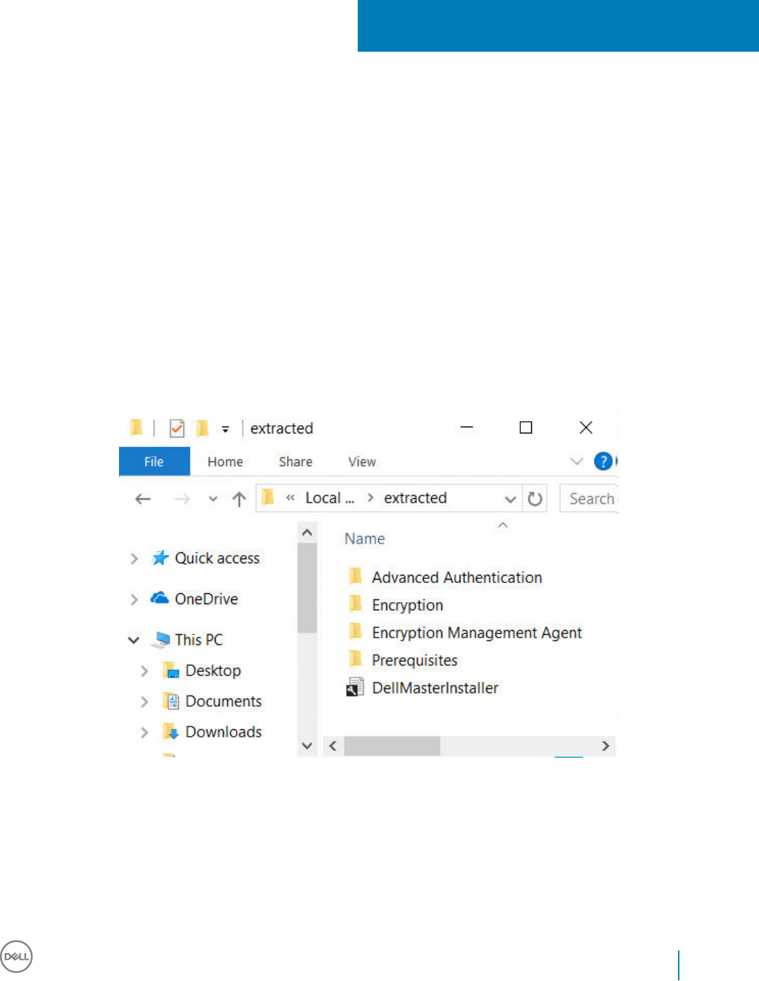Click the DellMasterInstaller file icon
Image resolution: width=759 pixels, height=981 pixels.
(x=355, y=687)
